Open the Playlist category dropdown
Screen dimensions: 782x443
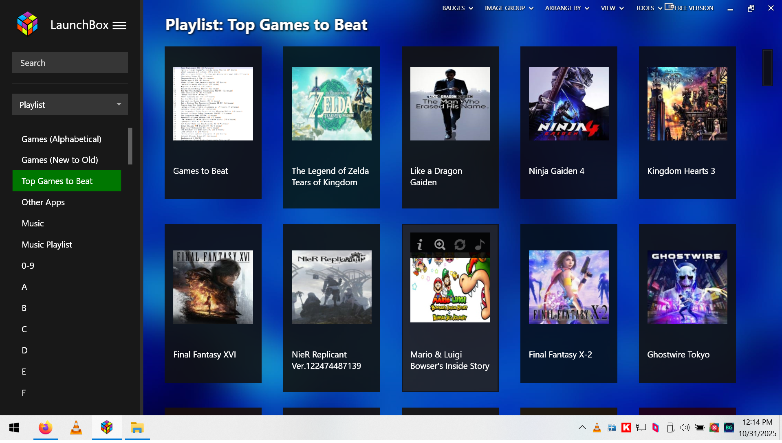click(x=70, y=105)
